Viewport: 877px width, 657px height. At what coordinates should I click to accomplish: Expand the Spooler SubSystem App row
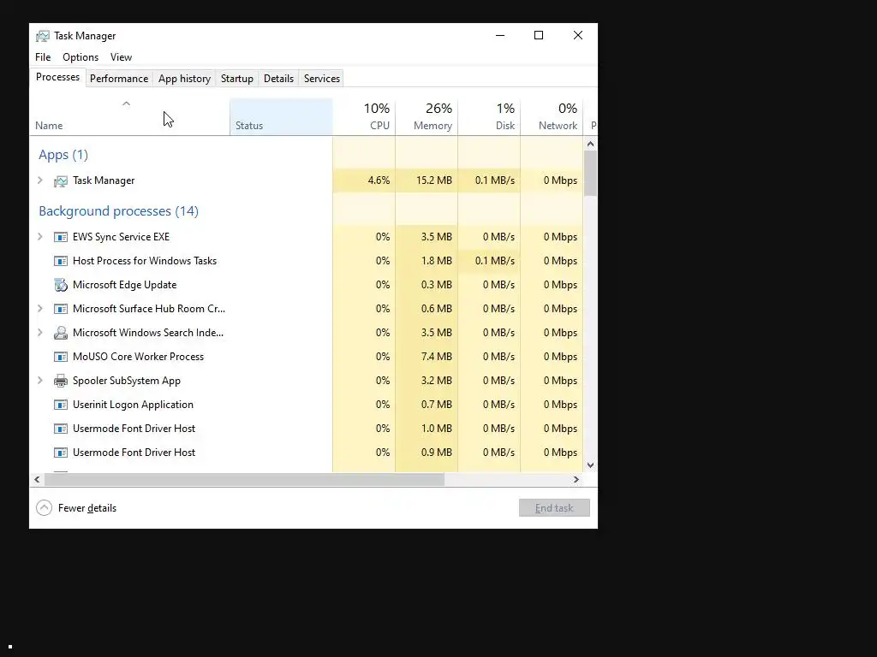(40, 381)
